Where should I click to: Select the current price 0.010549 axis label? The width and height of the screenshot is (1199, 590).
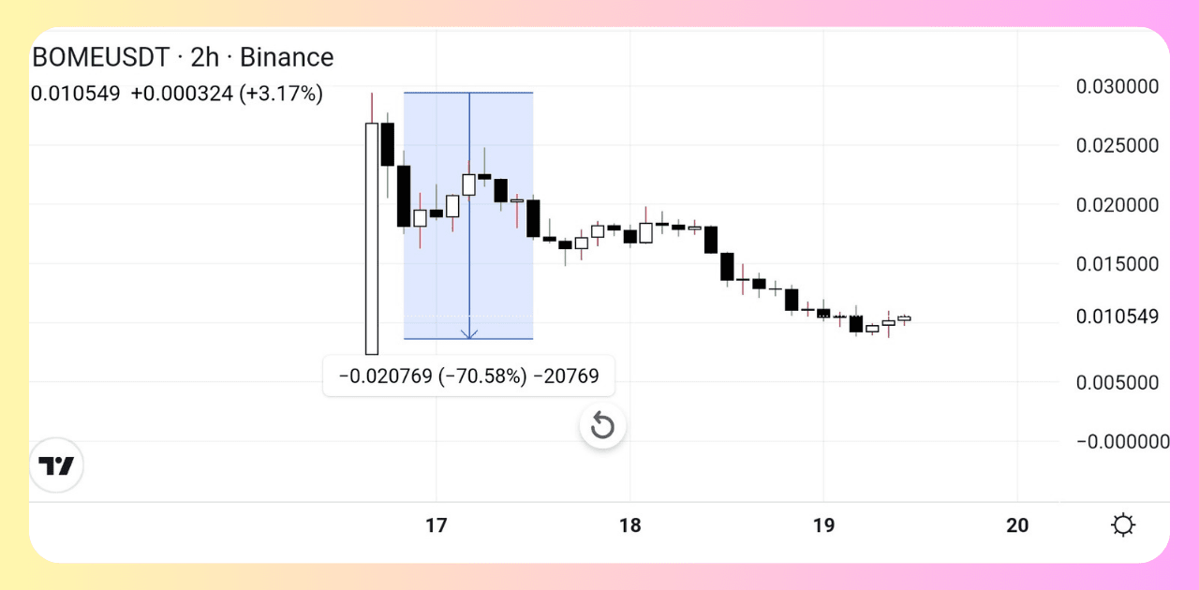1118,317
